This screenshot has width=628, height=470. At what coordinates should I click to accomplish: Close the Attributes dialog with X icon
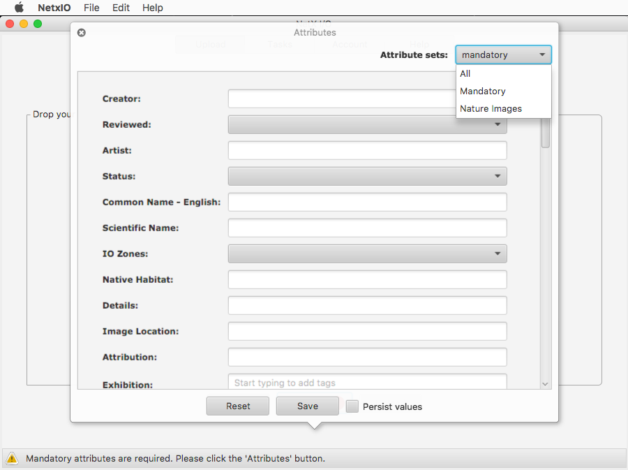click(x=82, y=33)
